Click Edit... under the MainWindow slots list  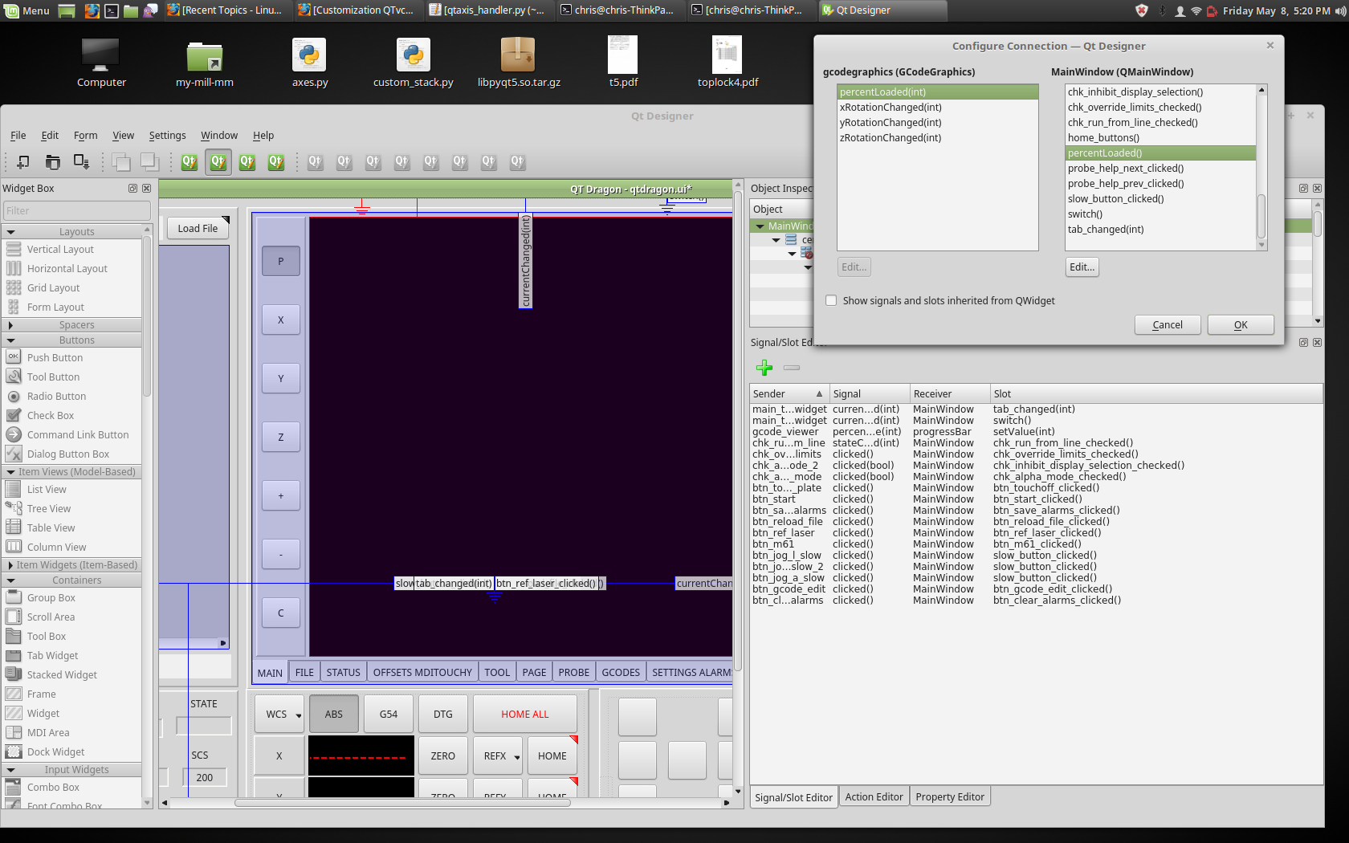click(x=1082, y=267)
